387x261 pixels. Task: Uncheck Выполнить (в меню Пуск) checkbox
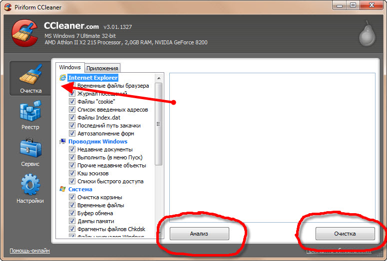tap(72, 157)
